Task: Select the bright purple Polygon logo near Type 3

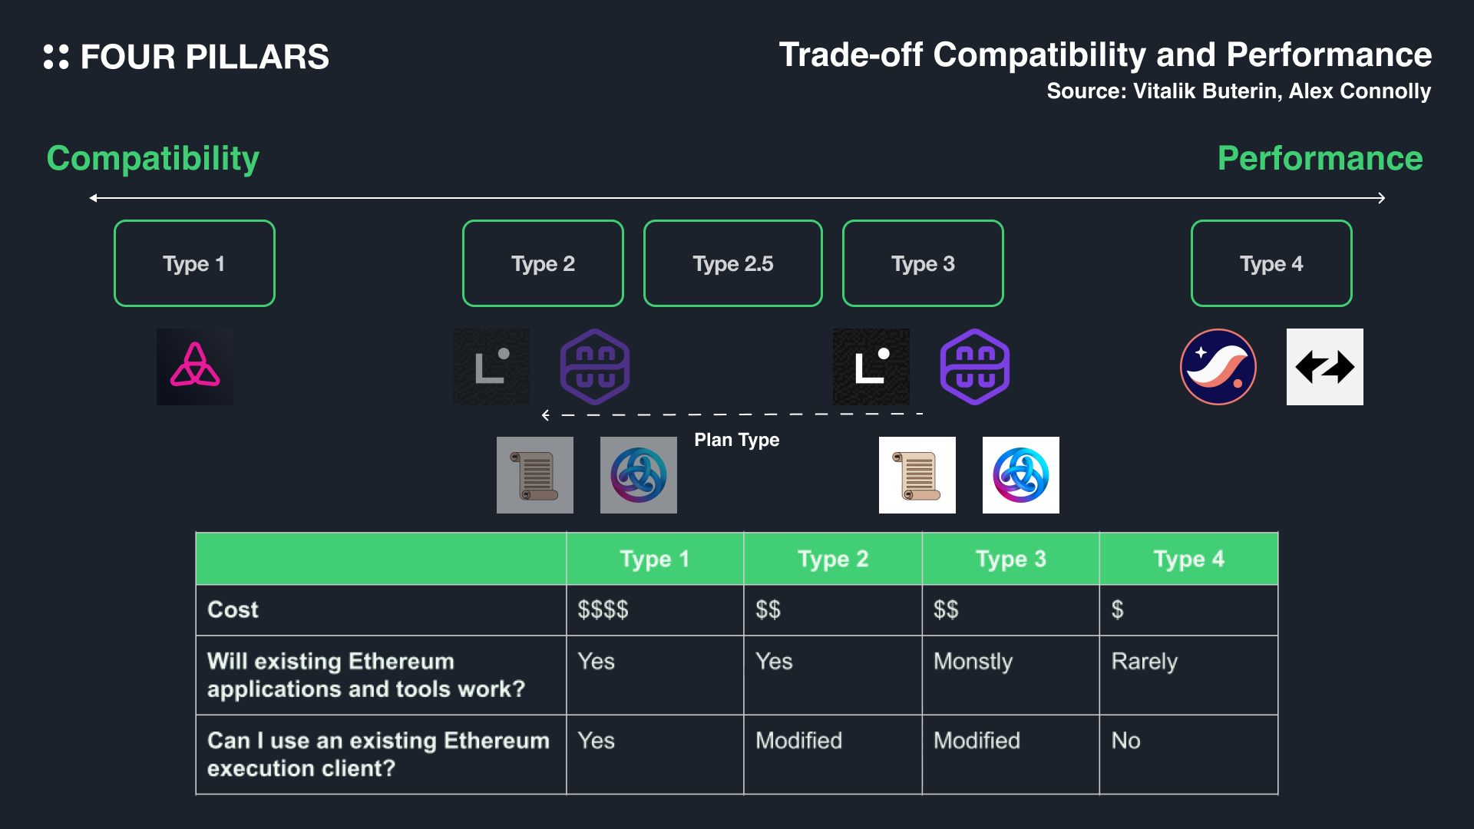Action: pos(975,367)
